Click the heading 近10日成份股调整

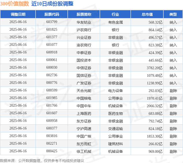pyautogui.click(x=52, y=4)
